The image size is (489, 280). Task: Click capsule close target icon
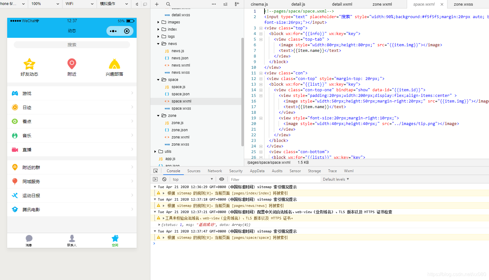(x=127, y=31)
